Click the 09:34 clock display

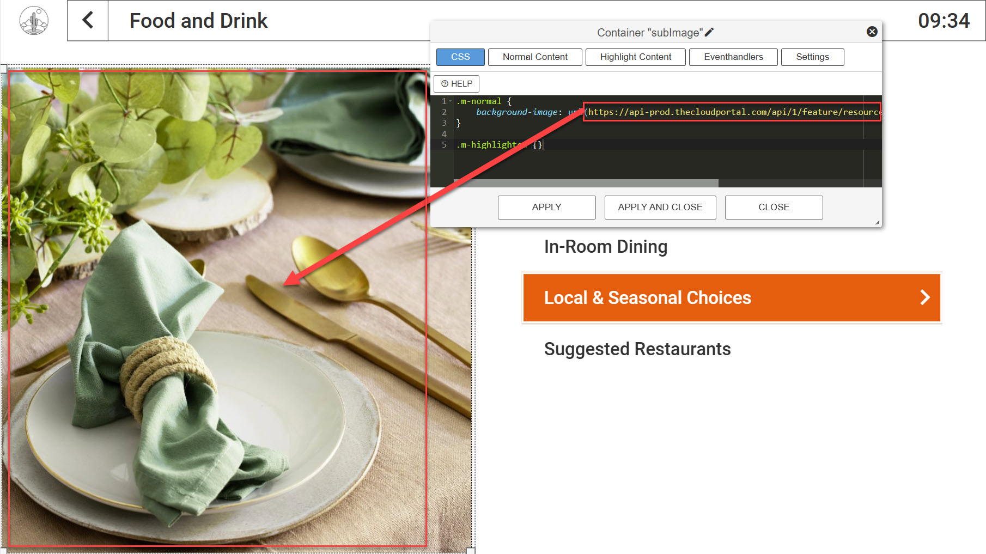[944, 21]
